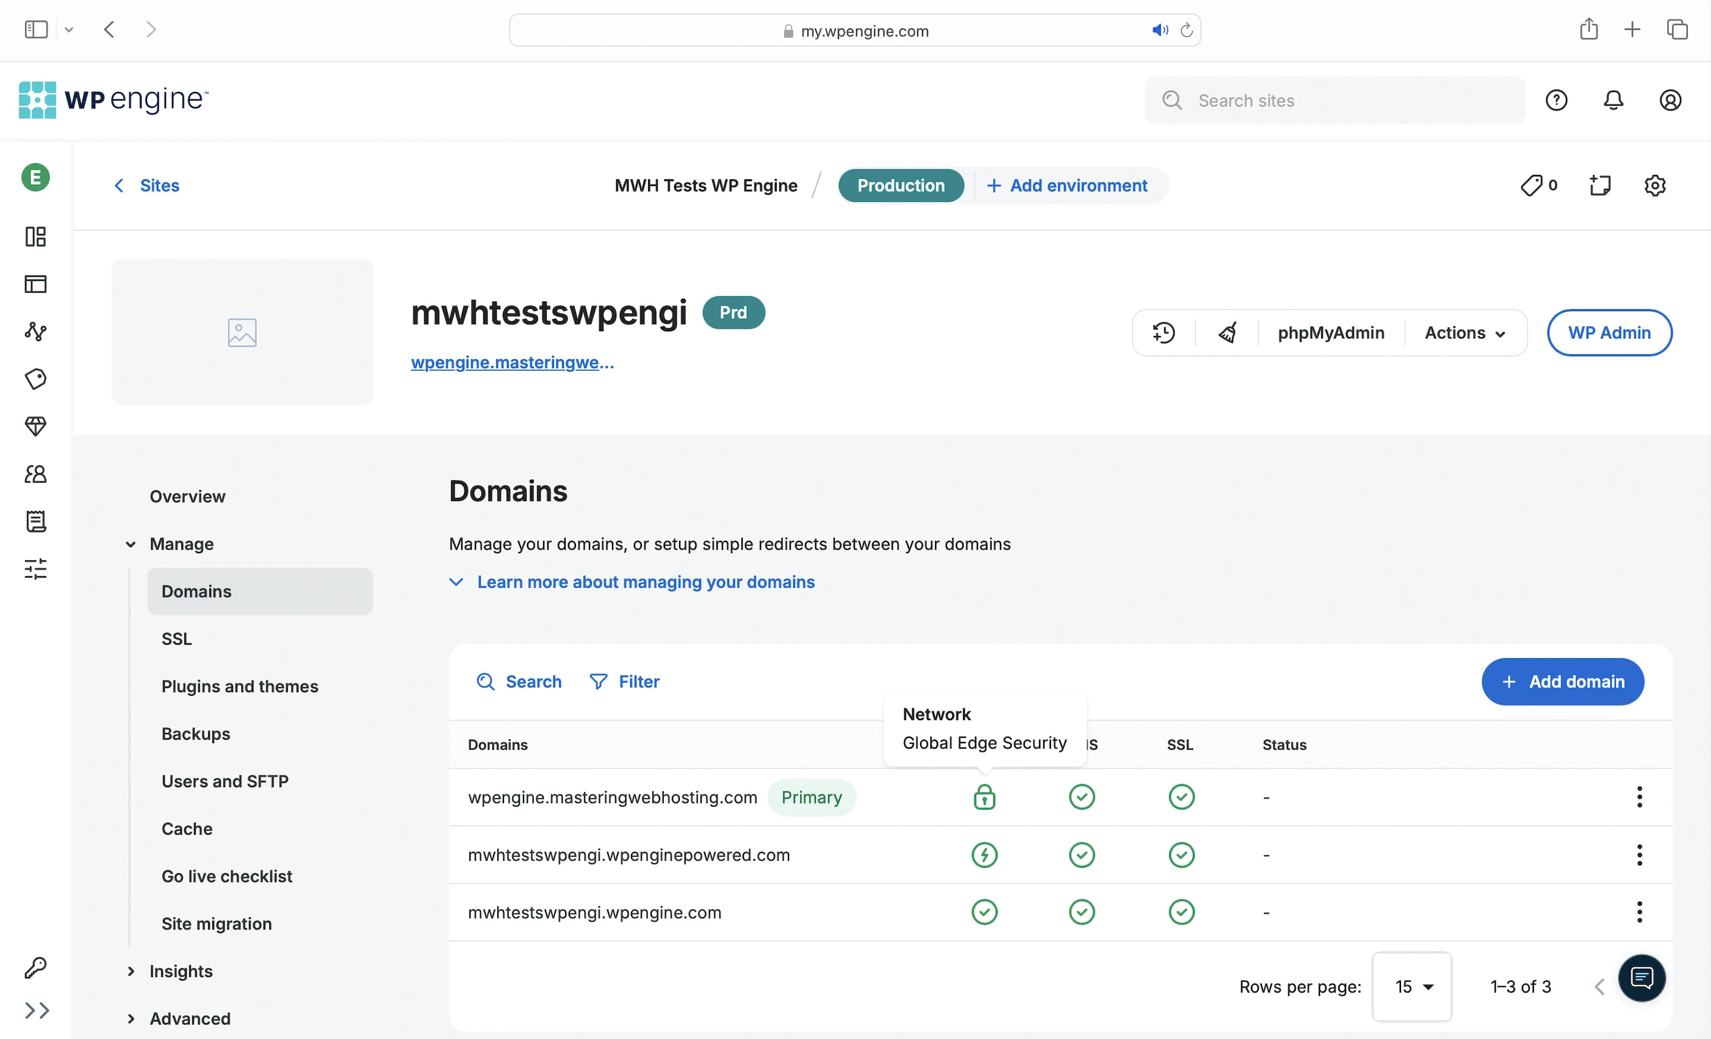
Task: Open the live chat bubble icon
Action: tap(1641, 978)
